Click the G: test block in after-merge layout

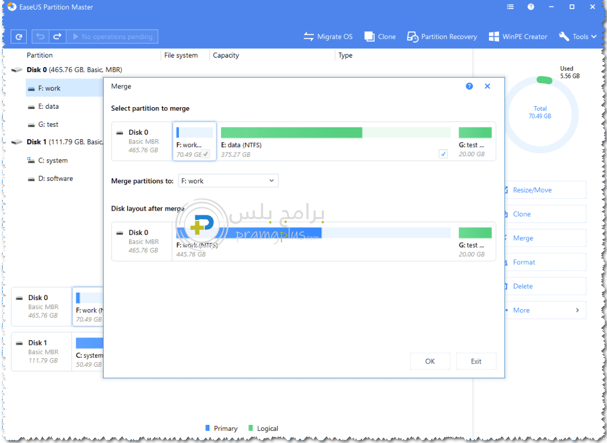tap(475, 241)
